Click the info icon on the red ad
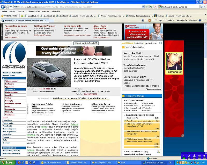 coord(183,135)
